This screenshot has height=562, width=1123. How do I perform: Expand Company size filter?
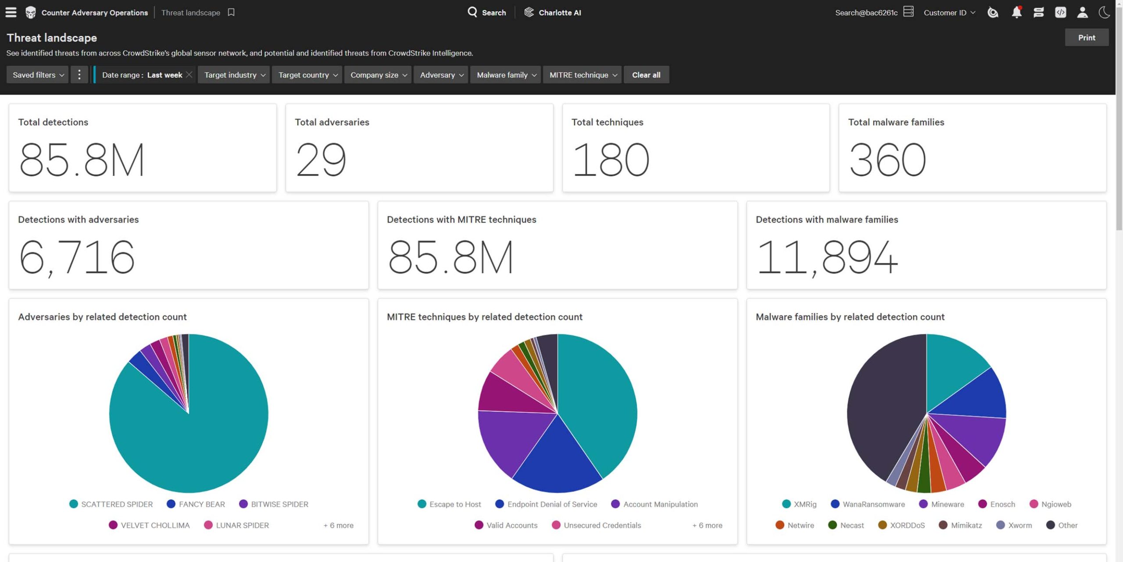pos(378,75)
